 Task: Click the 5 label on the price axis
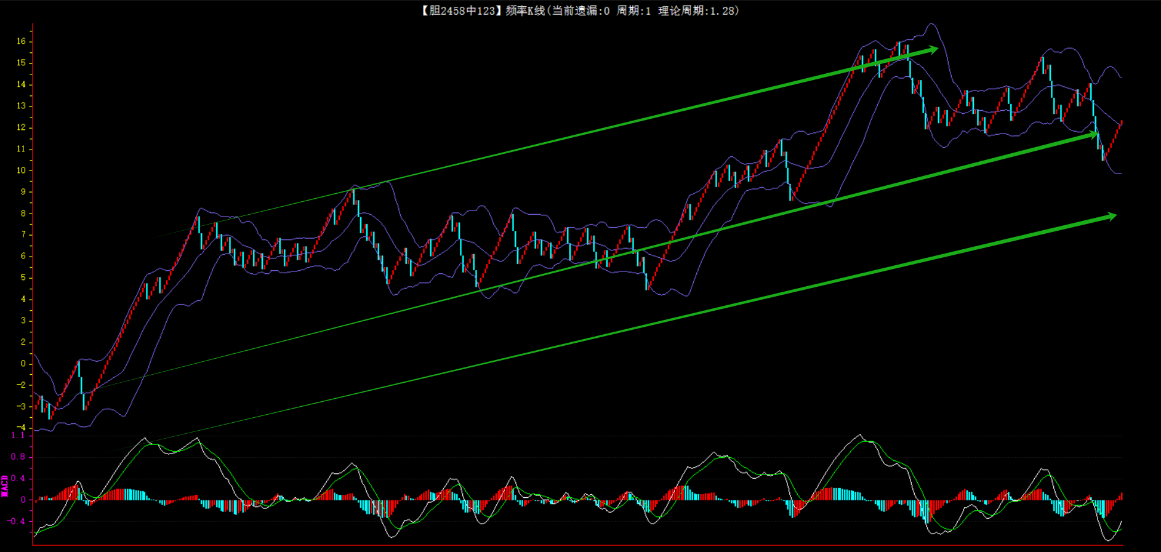coord(23,278)
